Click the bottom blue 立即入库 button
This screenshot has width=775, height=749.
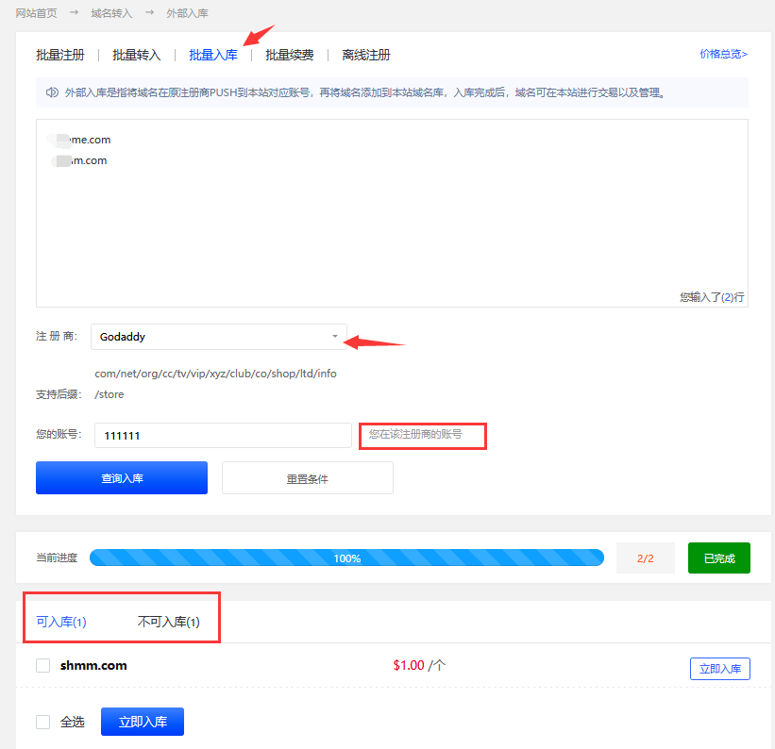click(x=143, y=722)
